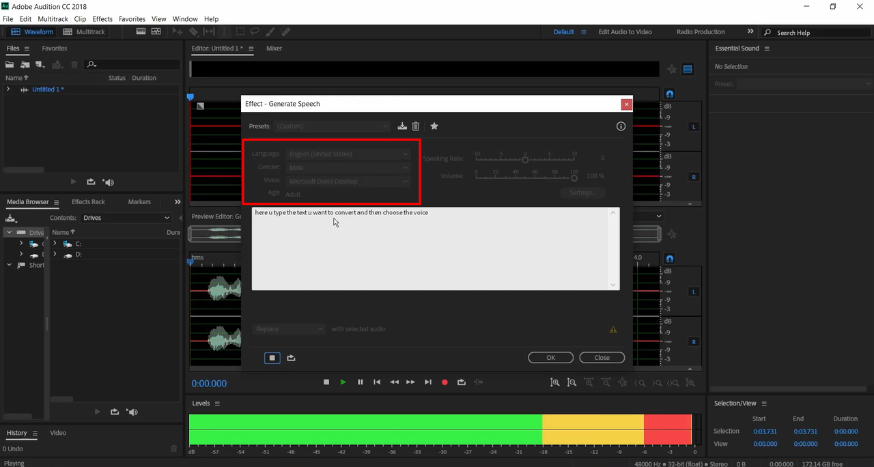Switch to Multitrack editor view

(85, 32)
